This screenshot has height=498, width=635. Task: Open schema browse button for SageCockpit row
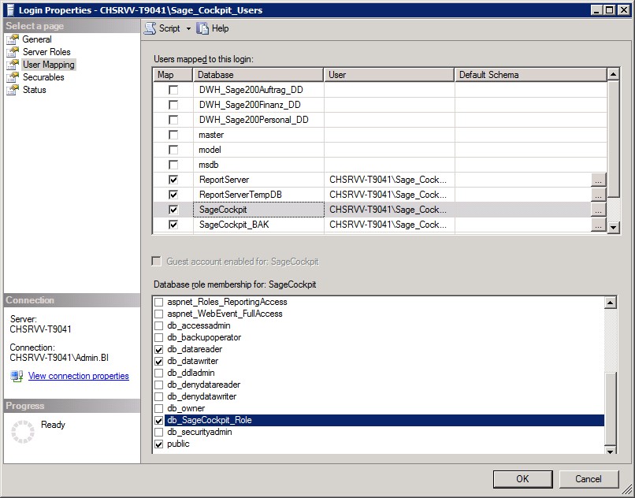coord(599,210)
